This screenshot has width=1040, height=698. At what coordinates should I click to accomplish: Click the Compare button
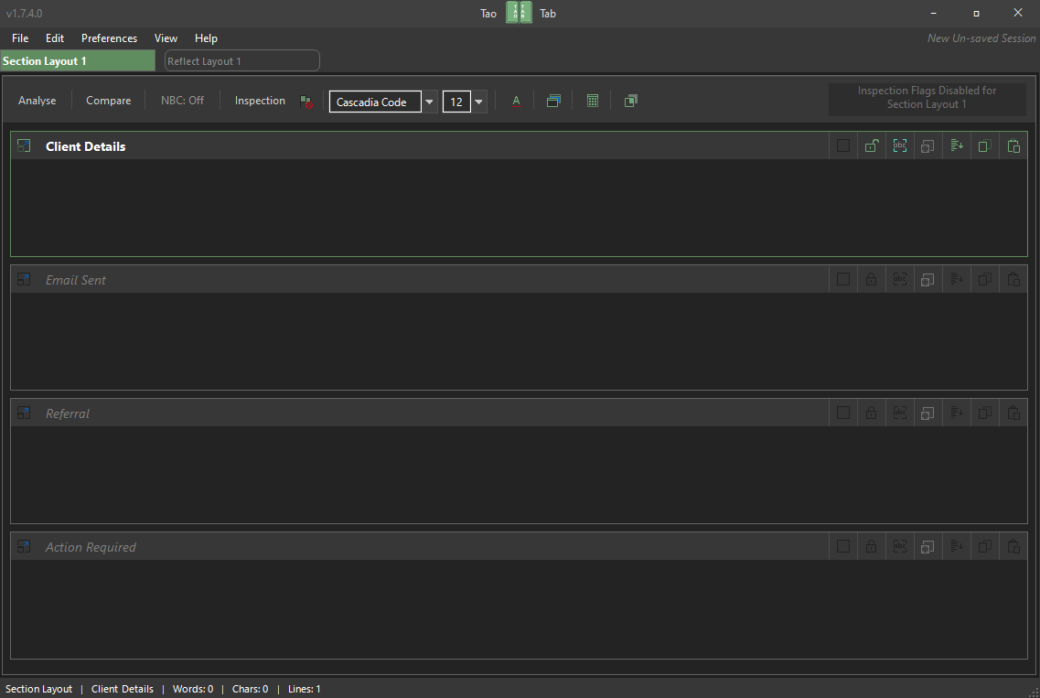pyautogui.click(x=108, y=101)
